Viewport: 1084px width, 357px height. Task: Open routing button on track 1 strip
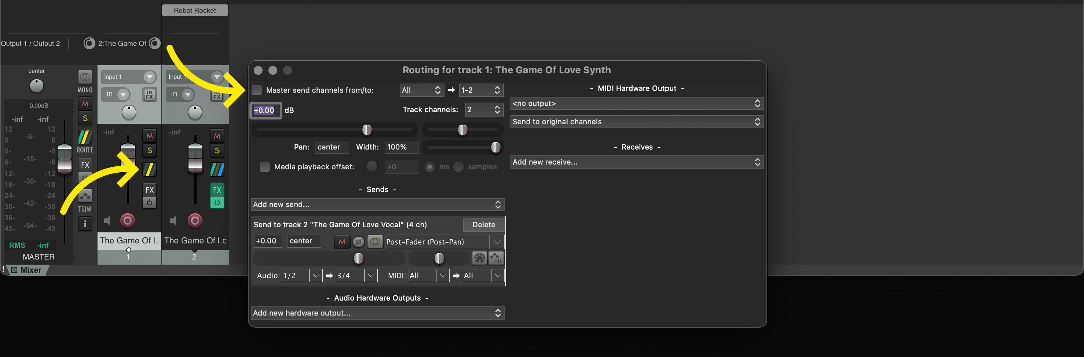pyautogui.click(x=149, y=169)
